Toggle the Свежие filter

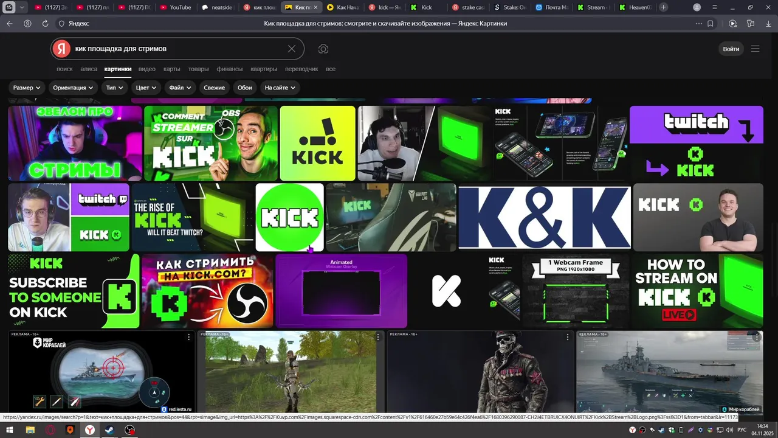(214, 88)
